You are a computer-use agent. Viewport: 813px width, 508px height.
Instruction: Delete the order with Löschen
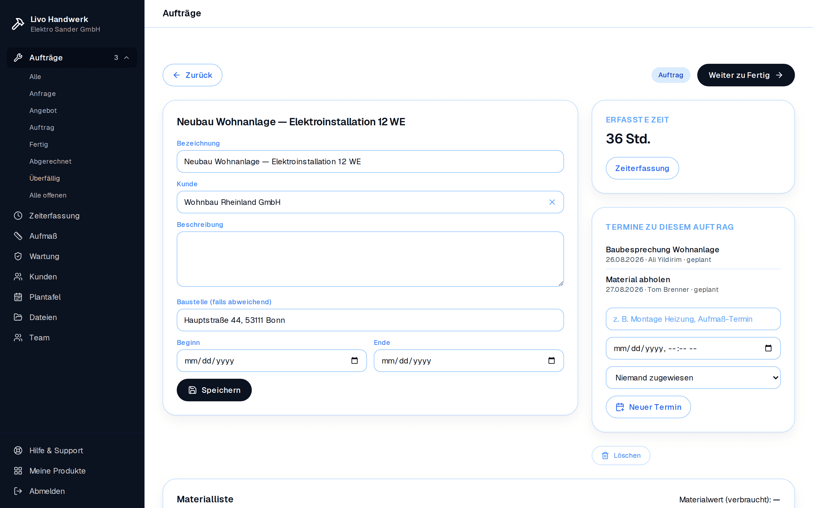[x=620, y=455]
